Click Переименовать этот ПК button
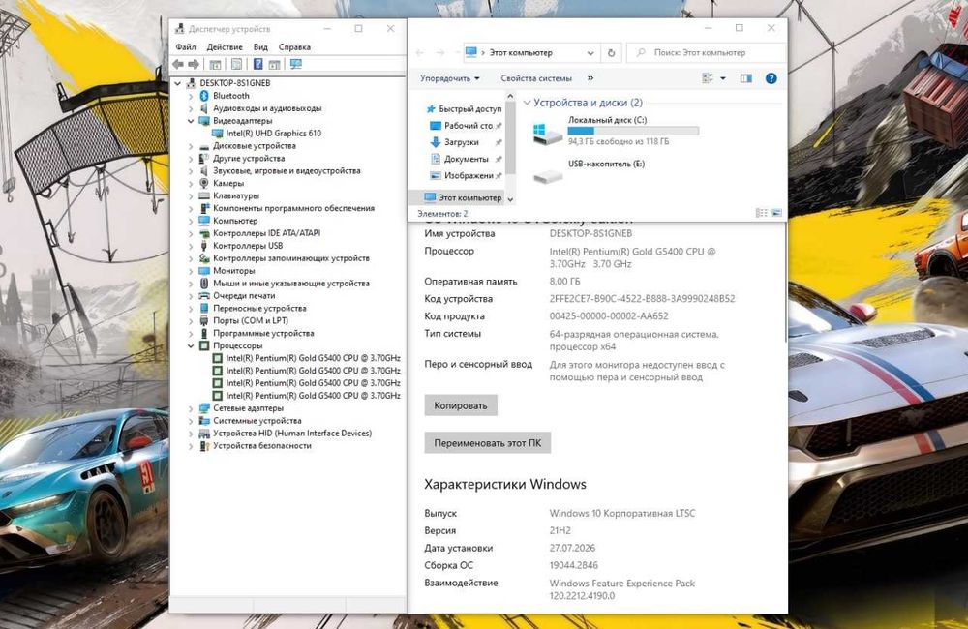The height and width of the screenshot is (629, 968). click(488, 442)
